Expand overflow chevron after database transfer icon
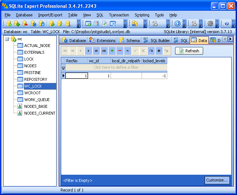The image size is (237, 195). pyautogui.click(x=145, y=24)
